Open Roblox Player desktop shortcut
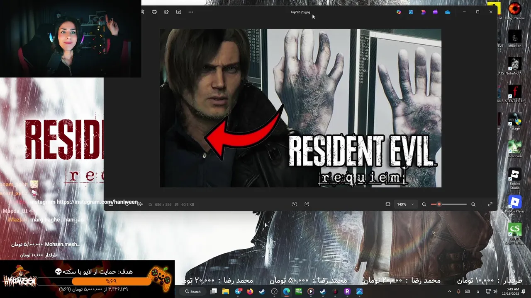This screenshot has width=531, height=298. 515,204
